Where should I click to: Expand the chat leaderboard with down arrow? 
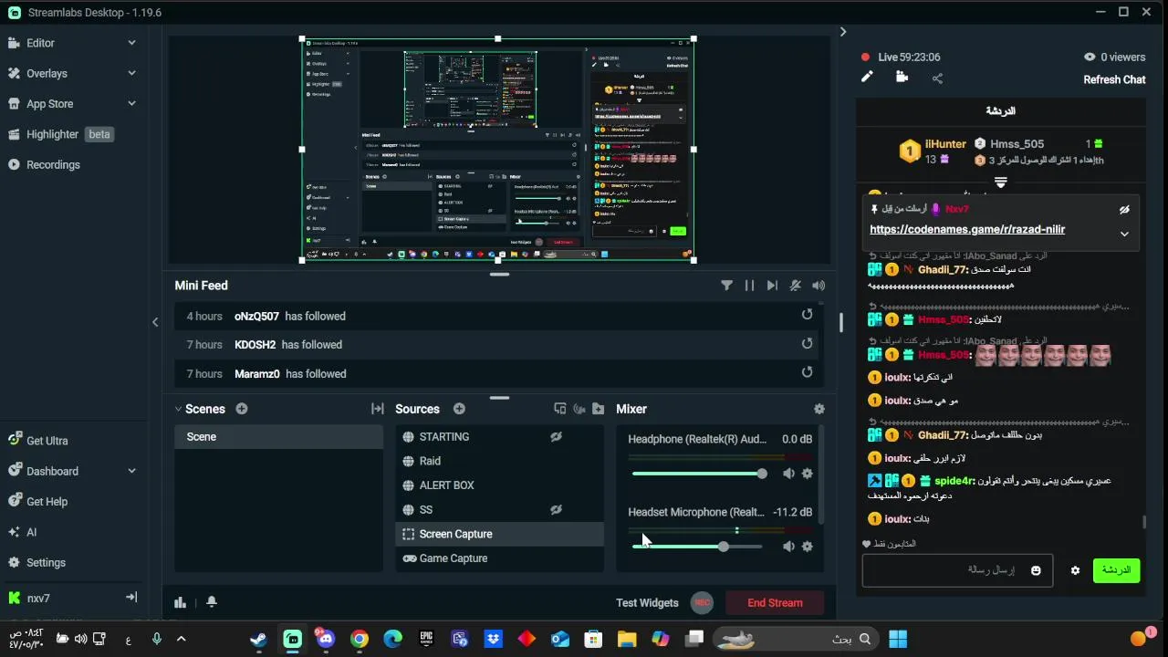pos(1000,183)
